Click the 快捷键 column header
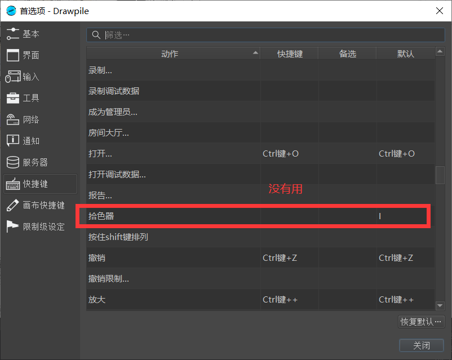452x360 pixels. (x=290, y=54)
